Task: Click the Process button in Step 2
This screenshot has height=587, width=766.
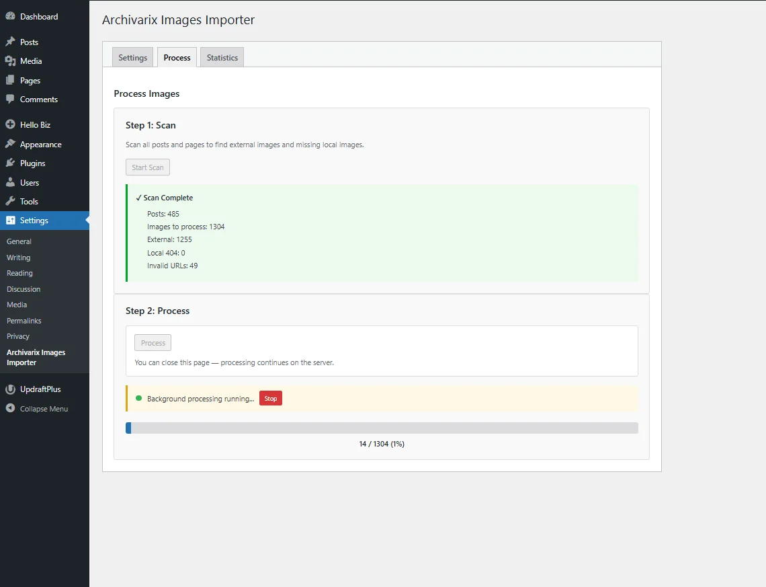Action: tap(153, 343)
